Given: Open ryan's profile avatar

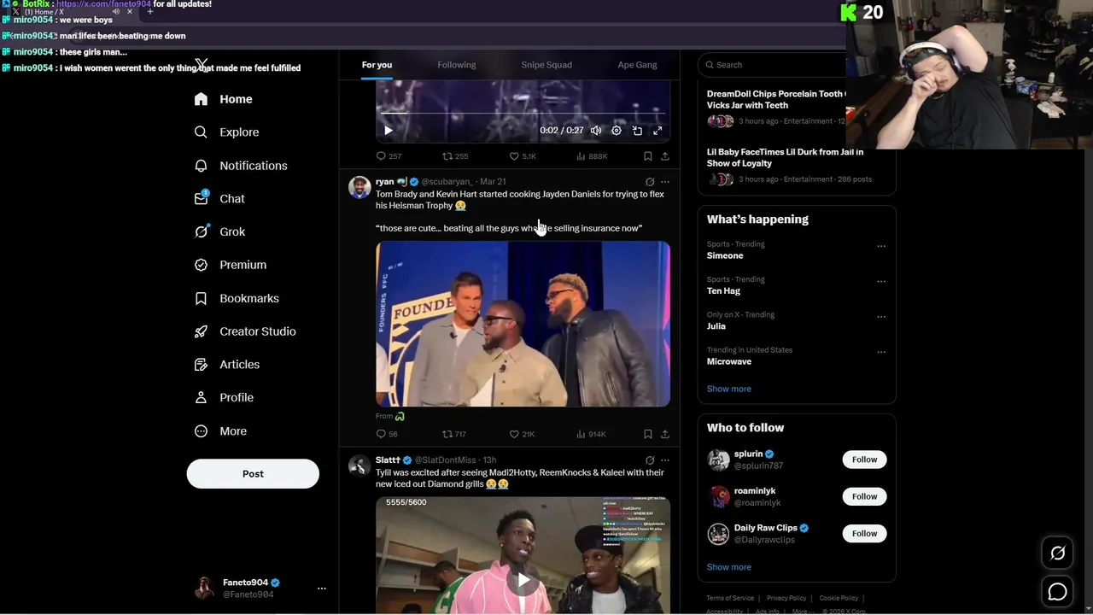Looking at the screenshot, I should coord(359,187).
